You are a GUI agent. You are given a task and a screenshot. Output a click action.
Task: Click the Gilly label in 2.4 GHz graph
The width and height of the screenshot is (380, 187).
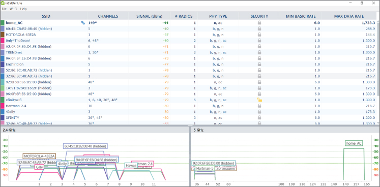[x=39, y=167]
